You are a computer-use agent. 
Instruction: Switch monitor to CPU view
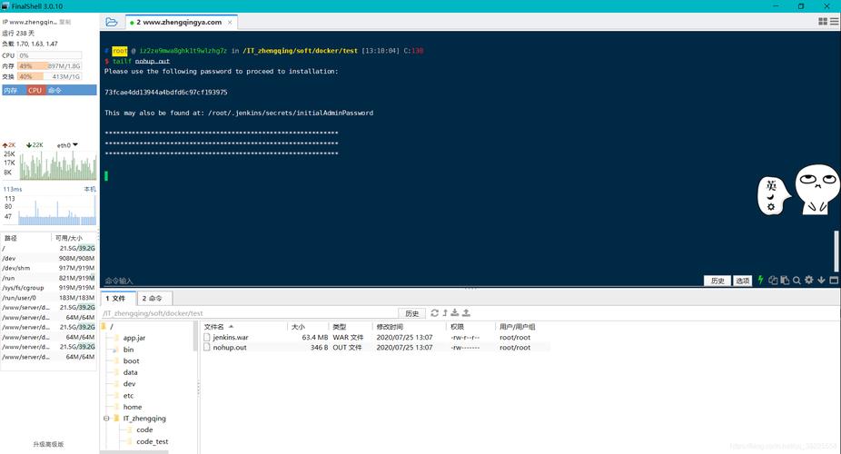[35, 90]
